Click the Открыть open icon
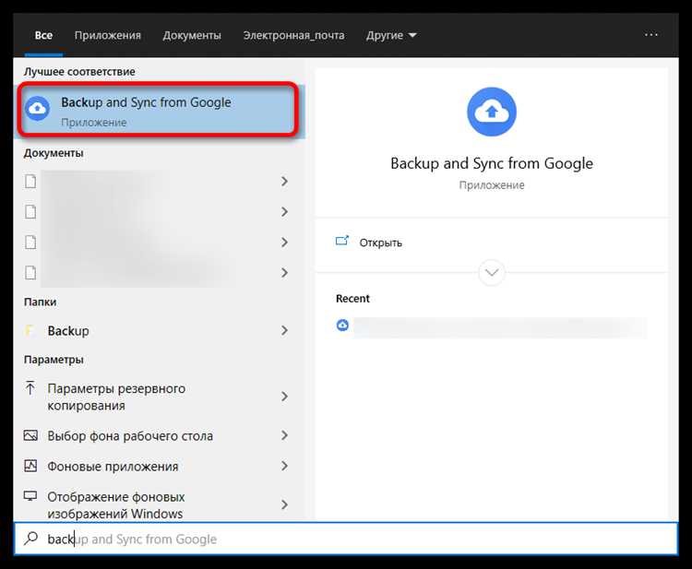 (342, 242)
